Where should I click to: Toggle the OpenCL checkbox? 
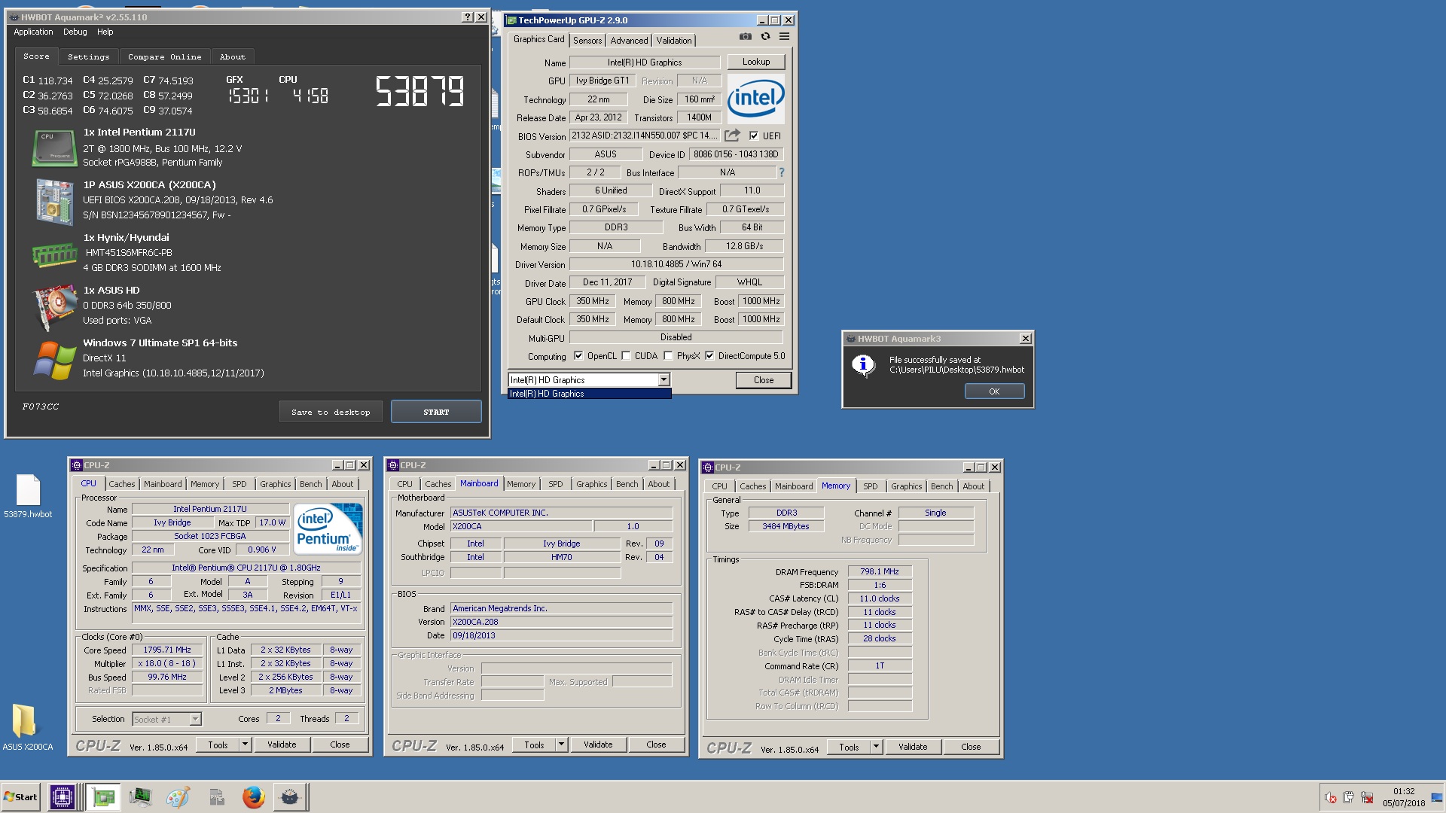coord(578,356)
